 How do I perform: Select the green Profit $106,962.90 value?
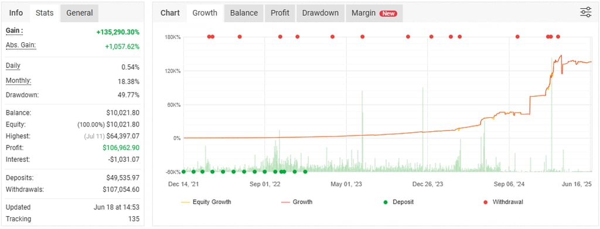121,148
